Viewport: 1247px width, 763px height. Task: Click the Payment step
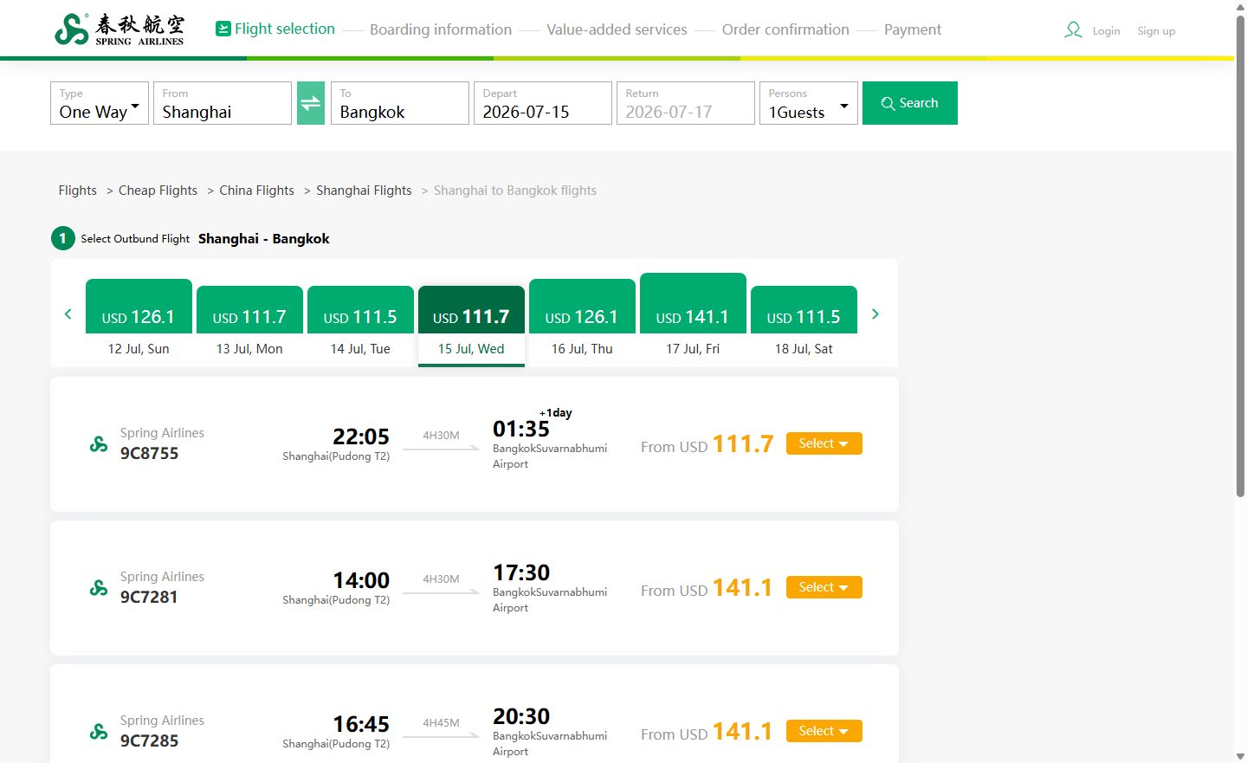click(x=913, y=29)
